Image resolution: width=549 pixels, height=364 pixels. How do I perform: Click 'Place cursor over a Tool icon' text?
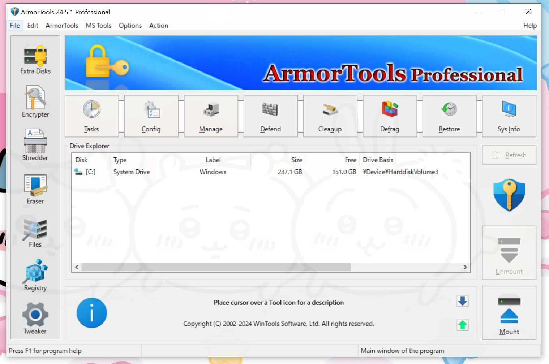click(279, 303)
